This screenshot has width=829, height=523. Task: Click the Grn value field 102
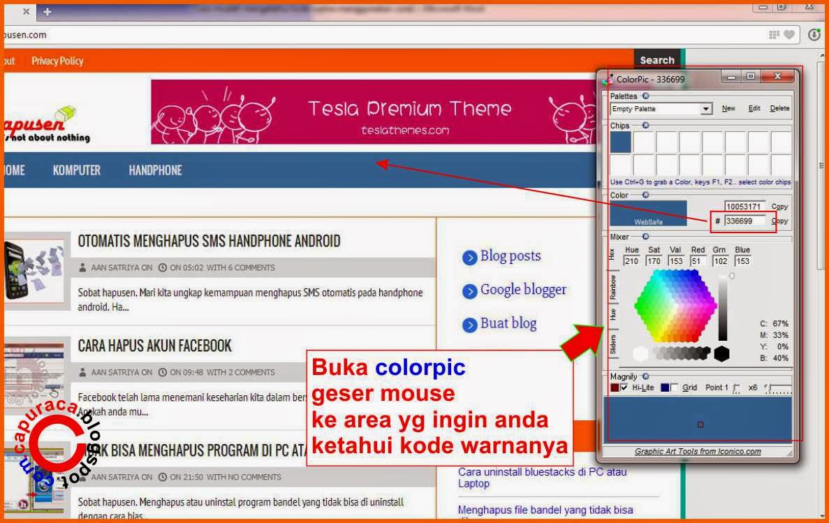[720, 260]
